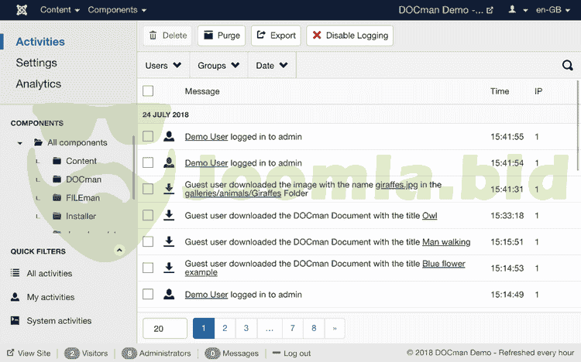
Task: Click the trash icon on the Delete button
Action: coord(153,36)
